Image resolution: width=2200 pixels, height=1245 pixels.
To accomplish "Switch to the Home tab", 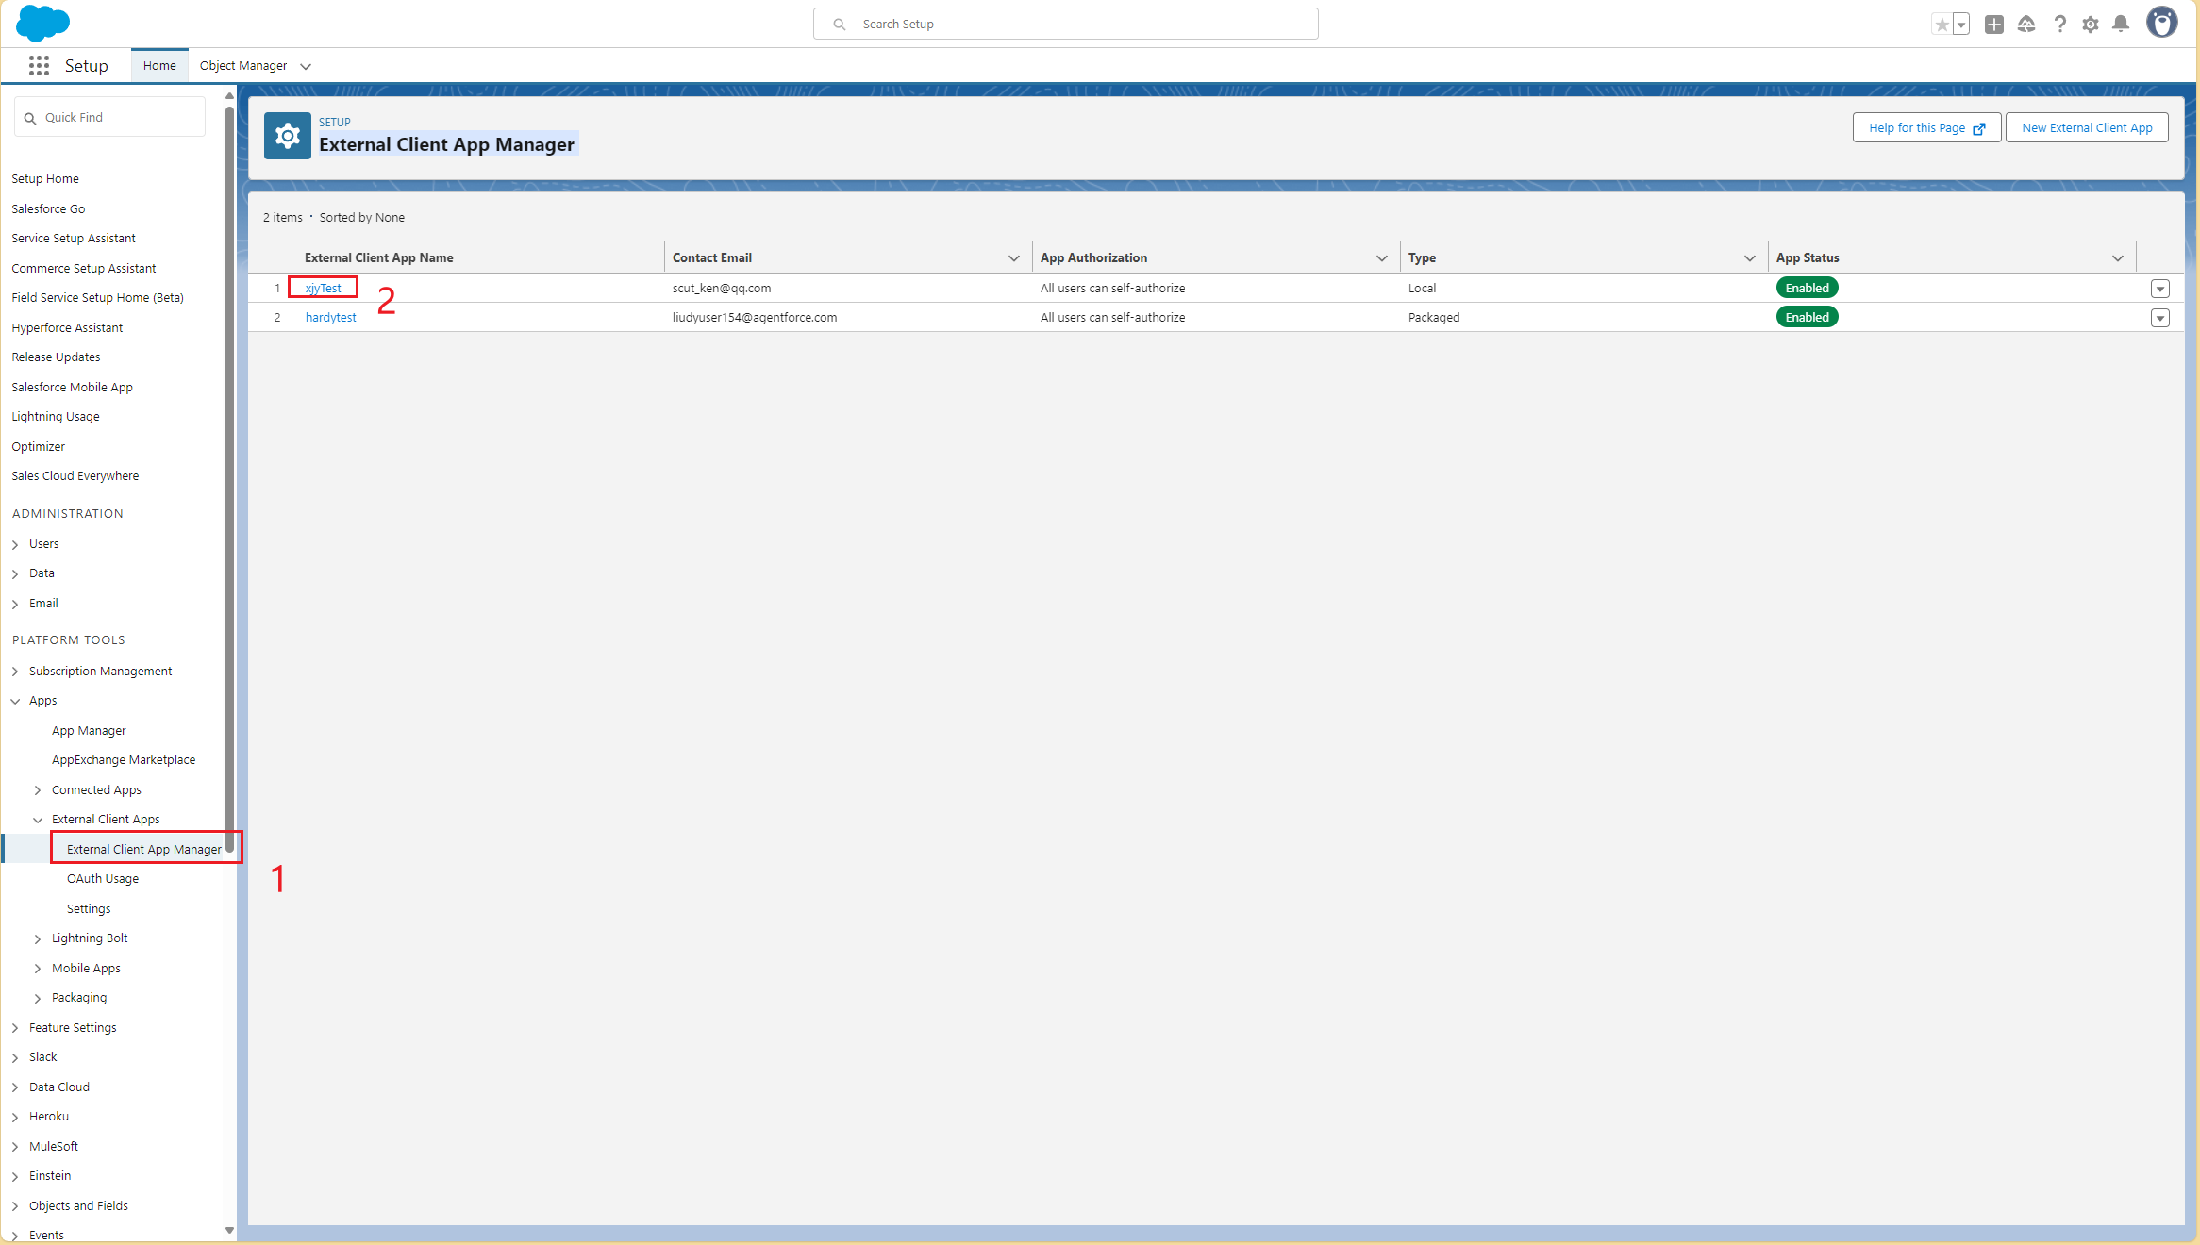I will click(x=159, y=65).
